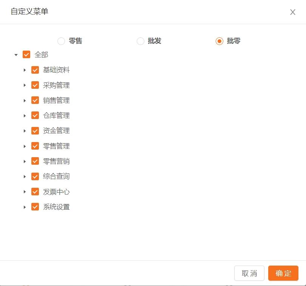Select the 零售 radio button
The width and height of the screenshot is (306, 286).
click(x=61, y=41)
